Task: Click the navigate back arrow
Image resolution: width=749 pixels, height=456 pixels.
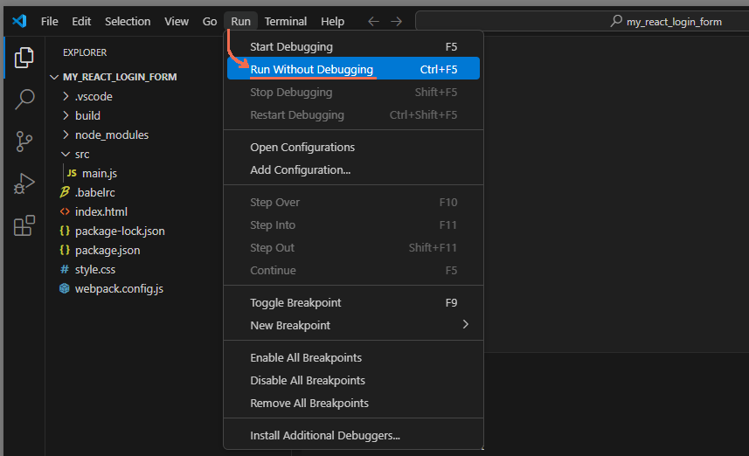Action: tap(374, 21)
